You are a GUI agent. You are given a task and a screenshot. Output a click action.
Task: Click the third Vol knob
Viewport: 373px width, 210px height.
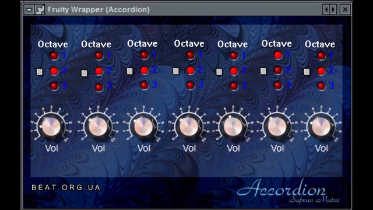point(143,127)
